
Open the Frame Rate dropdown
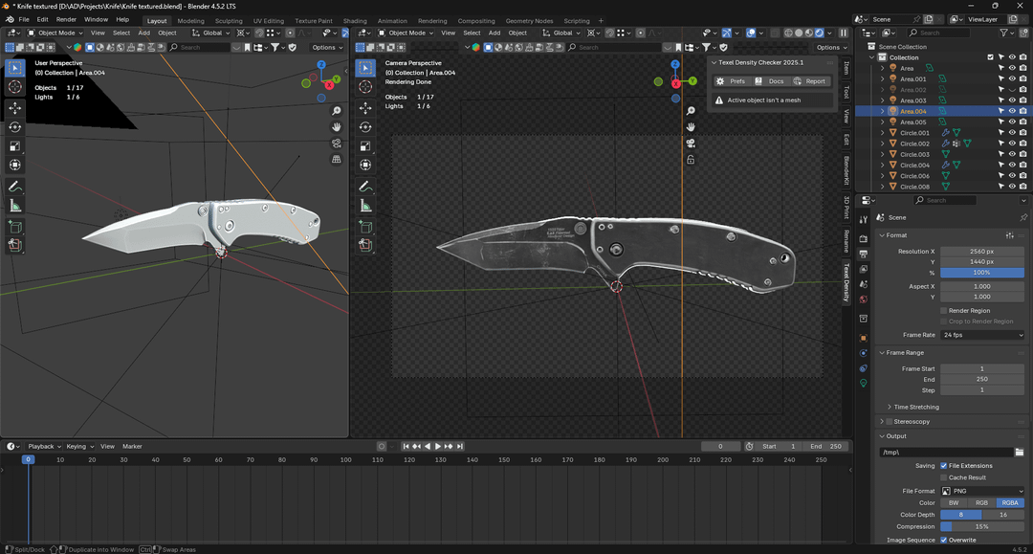[x=982, y=335]
